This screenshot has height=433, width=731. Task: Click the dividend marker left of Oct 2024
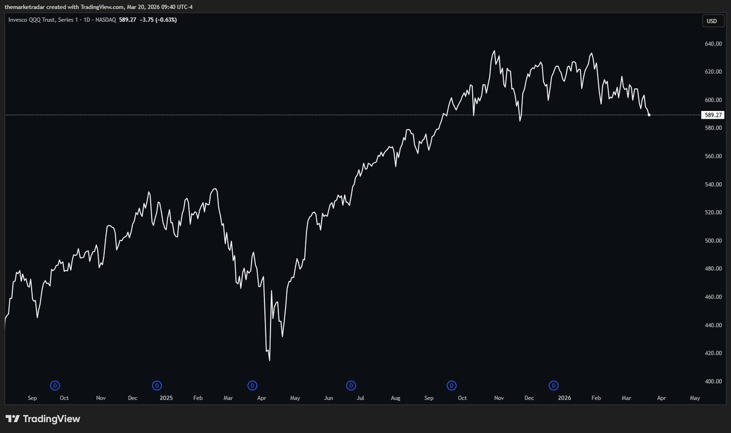[x=55, y=385]
